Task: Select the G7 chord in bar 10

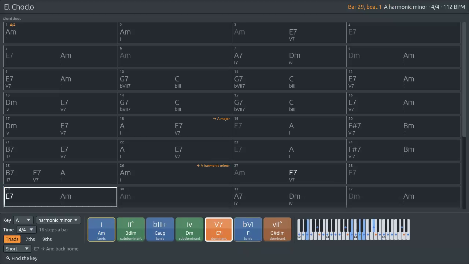Action: pos(124,79)
